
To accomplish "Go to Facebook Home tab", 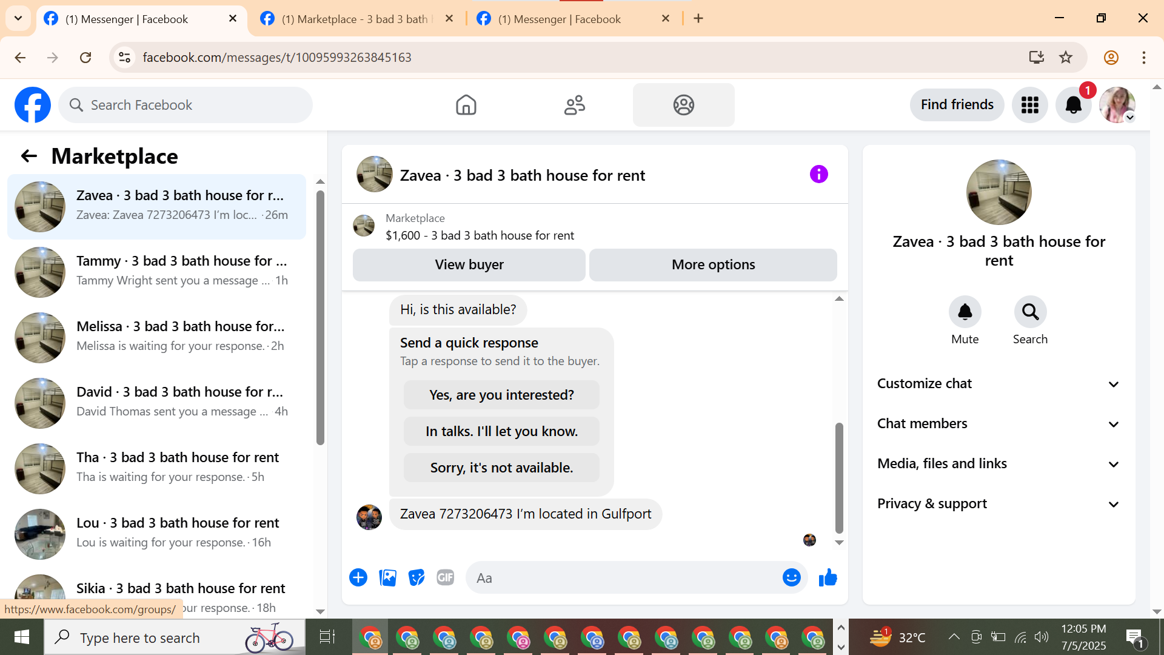I will (466, 105).
